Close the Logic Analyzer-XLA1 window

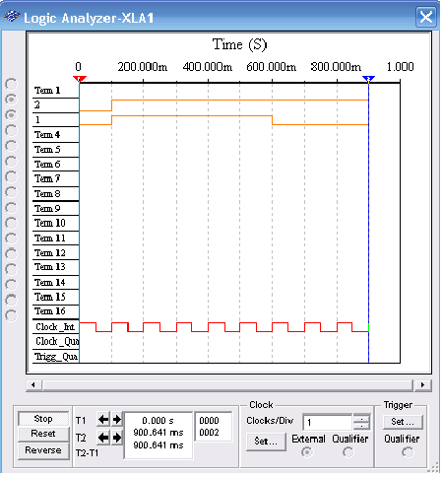click(426, 17)
